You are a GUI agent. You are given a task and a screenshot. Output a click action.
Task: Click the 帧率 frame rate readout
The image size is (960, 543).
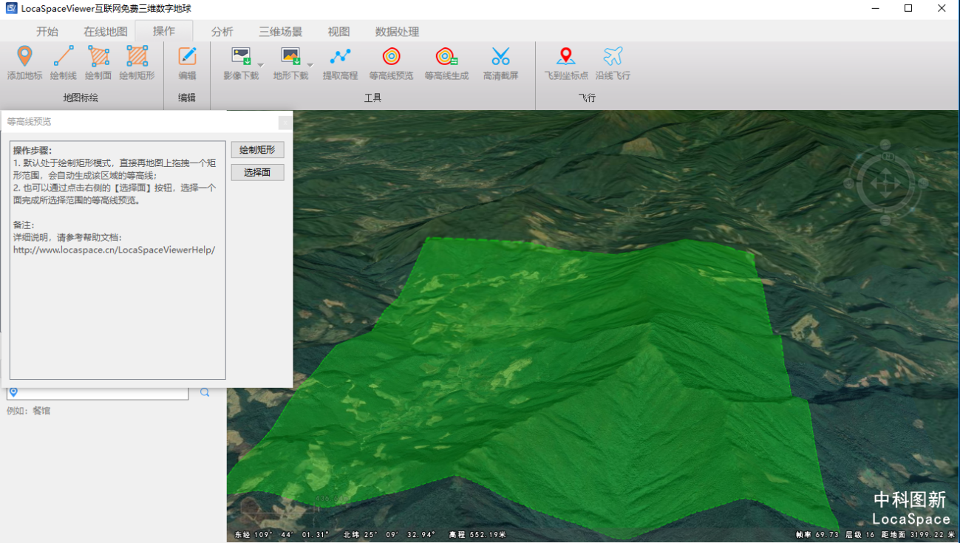817,535
